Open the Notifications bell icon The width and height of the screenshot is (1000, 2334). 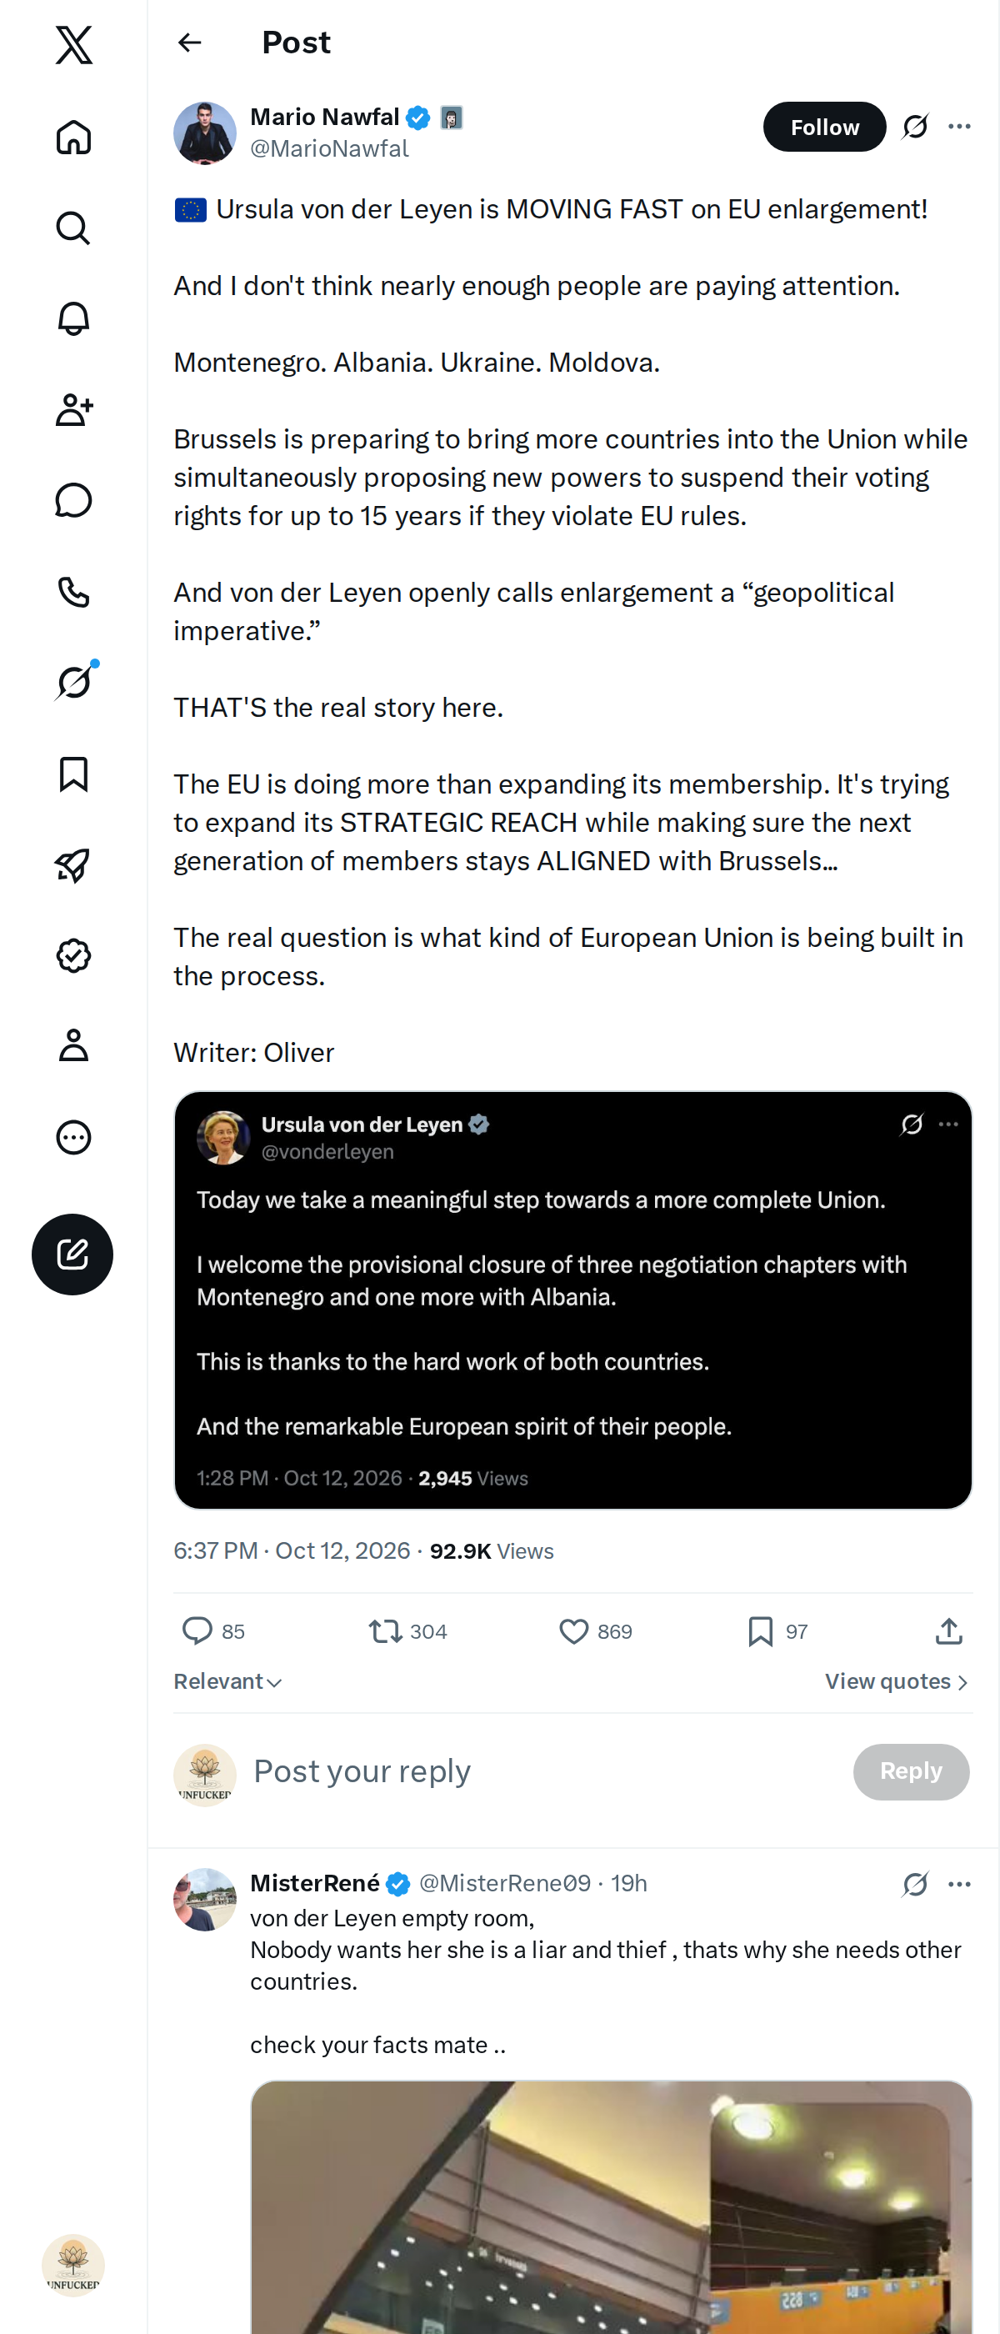(73, 319)
